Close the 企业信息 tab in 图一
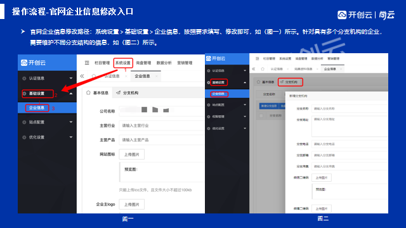The image size is (406, 228). click(157, 76)
